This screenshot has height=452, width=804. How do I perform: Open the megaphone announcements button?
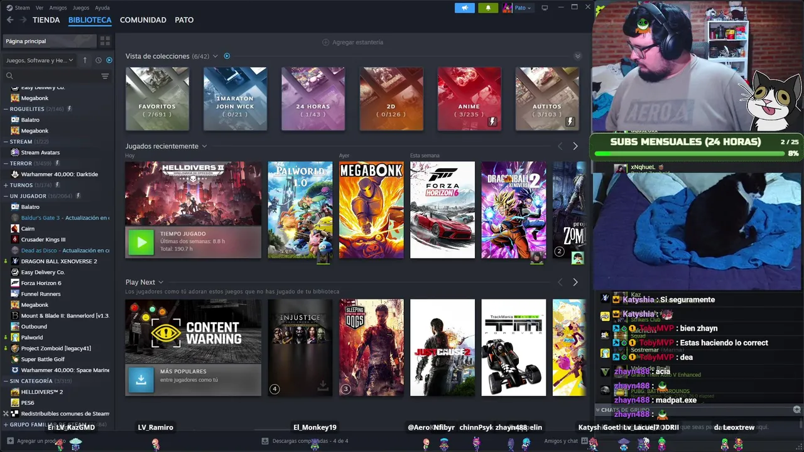coord(465,8)
